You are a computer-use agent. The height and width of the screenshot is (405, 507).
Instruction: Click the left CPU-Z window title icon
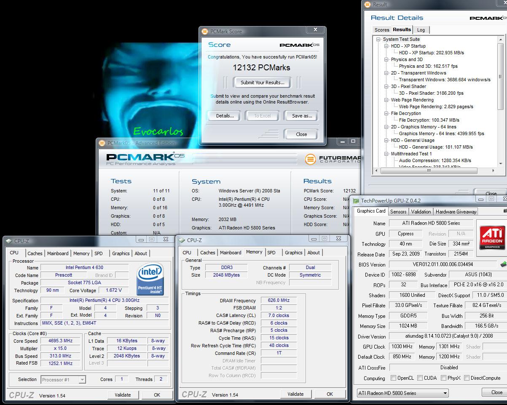click(9, 241)
